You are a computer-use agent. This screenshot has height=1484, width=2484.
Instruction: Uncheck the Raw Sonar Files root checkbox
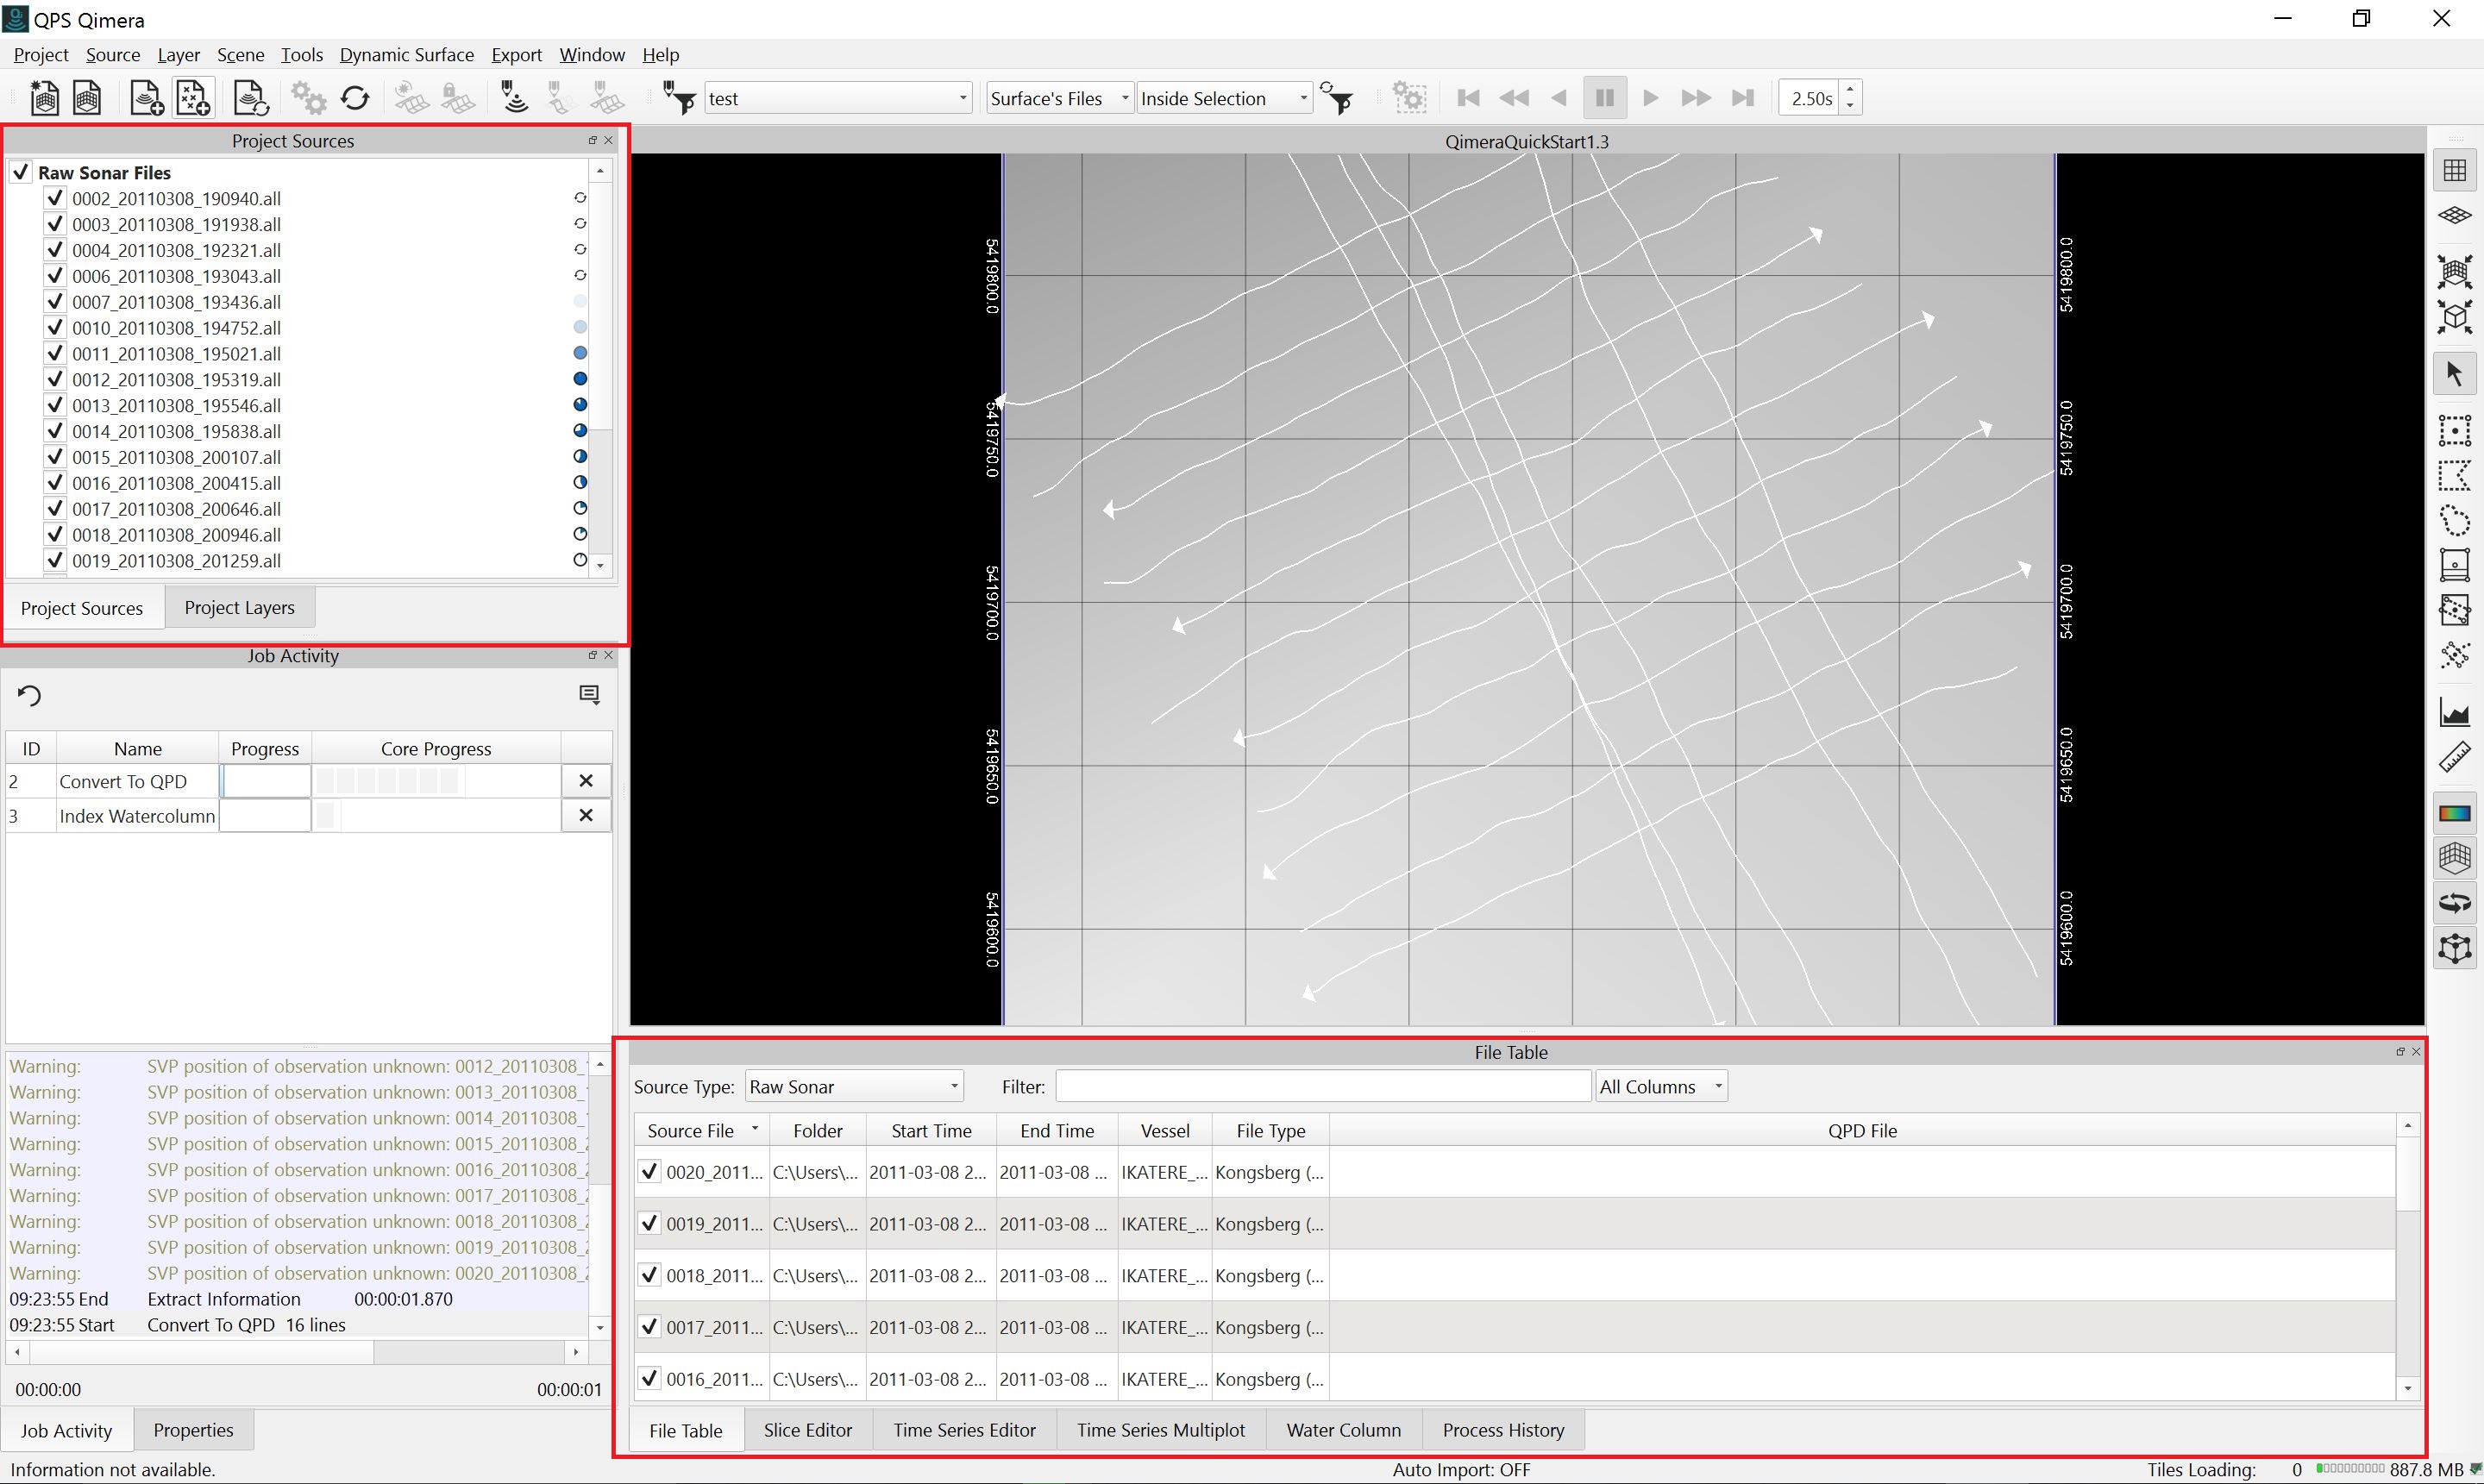tap(21, 172)
